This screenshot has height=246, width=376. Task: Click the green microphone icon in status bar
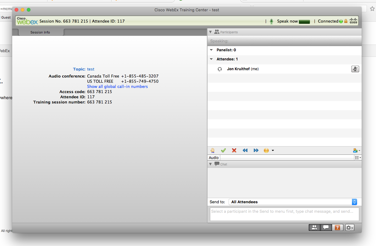click(x=271, y=21)
